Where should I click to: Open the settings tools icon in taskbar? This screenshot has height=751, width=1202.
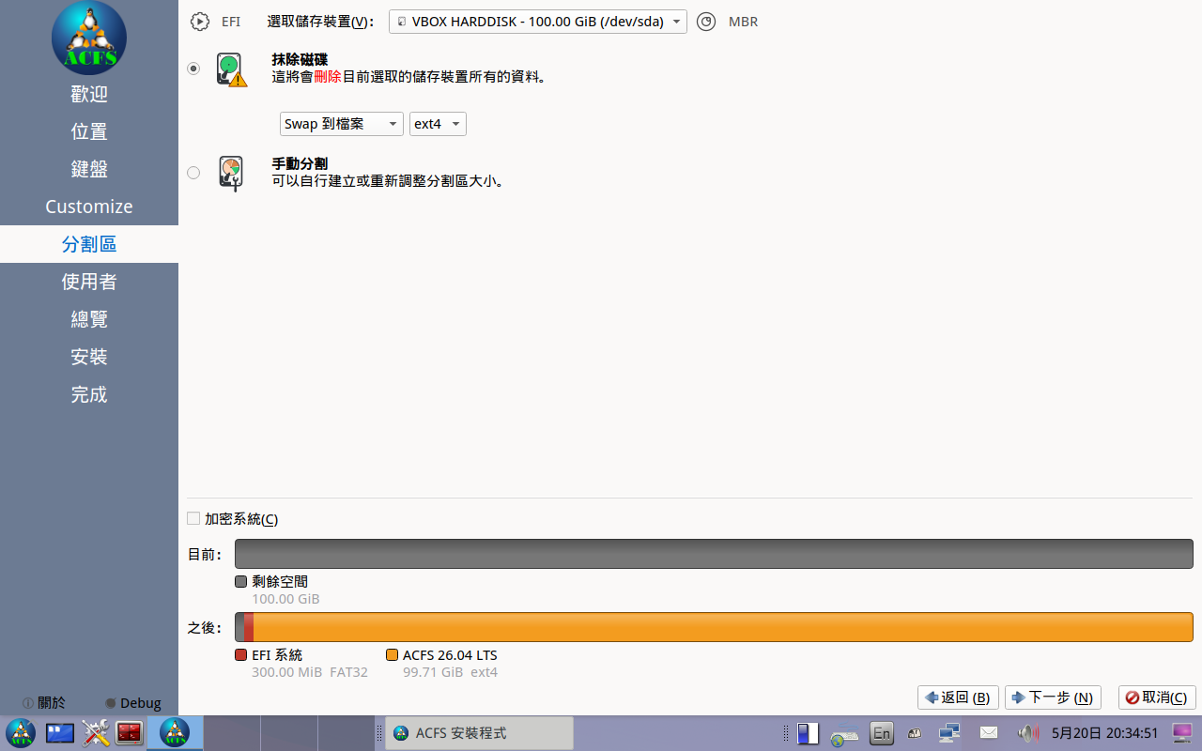pyautogui.click(x=96, y=732)
